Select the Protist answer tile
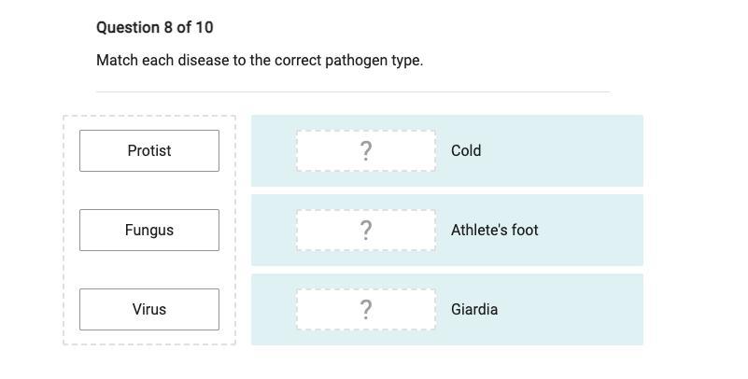The height and width of the screenshot is (379, 748). [149, 150]
